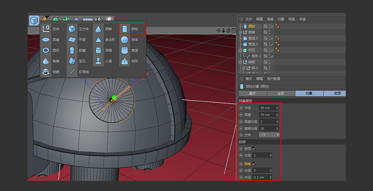Open the 用户数据 user data menu
The height and width of the screenshot is (191, 373).
[274, 79]
